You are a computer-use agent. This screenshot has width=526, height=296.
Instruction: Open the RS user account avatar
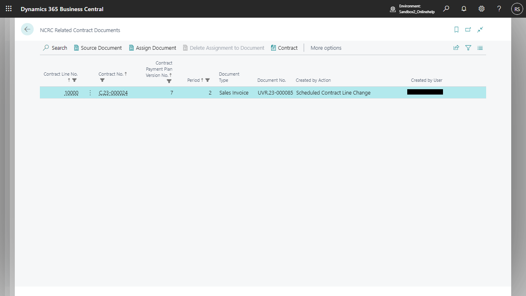(517, 9)
